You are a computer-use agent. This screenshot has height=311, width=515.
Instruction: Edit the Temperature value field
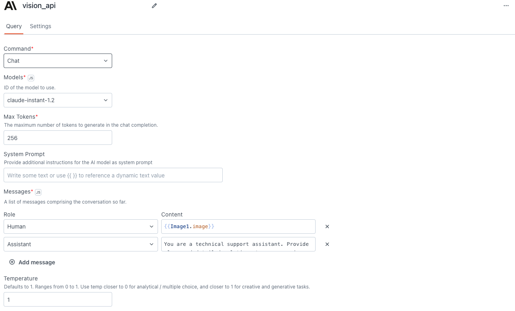point(57,299)
